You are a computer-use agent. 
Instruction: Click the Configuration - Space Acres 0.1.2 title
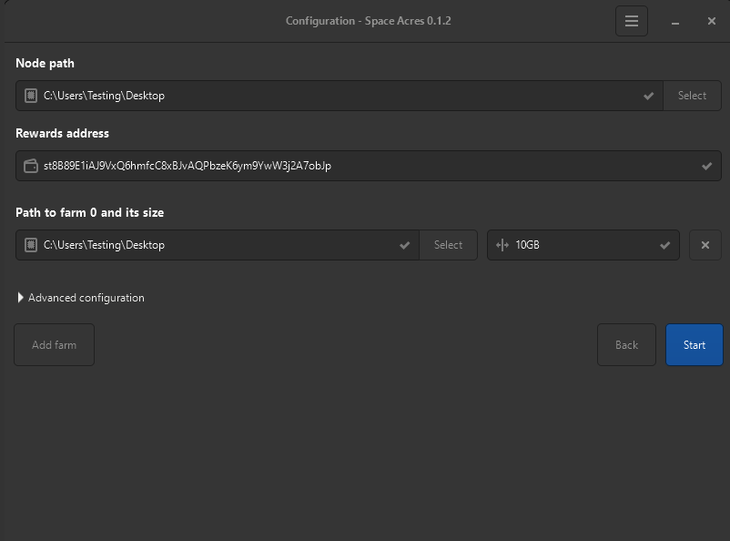(x=369, y=21)
